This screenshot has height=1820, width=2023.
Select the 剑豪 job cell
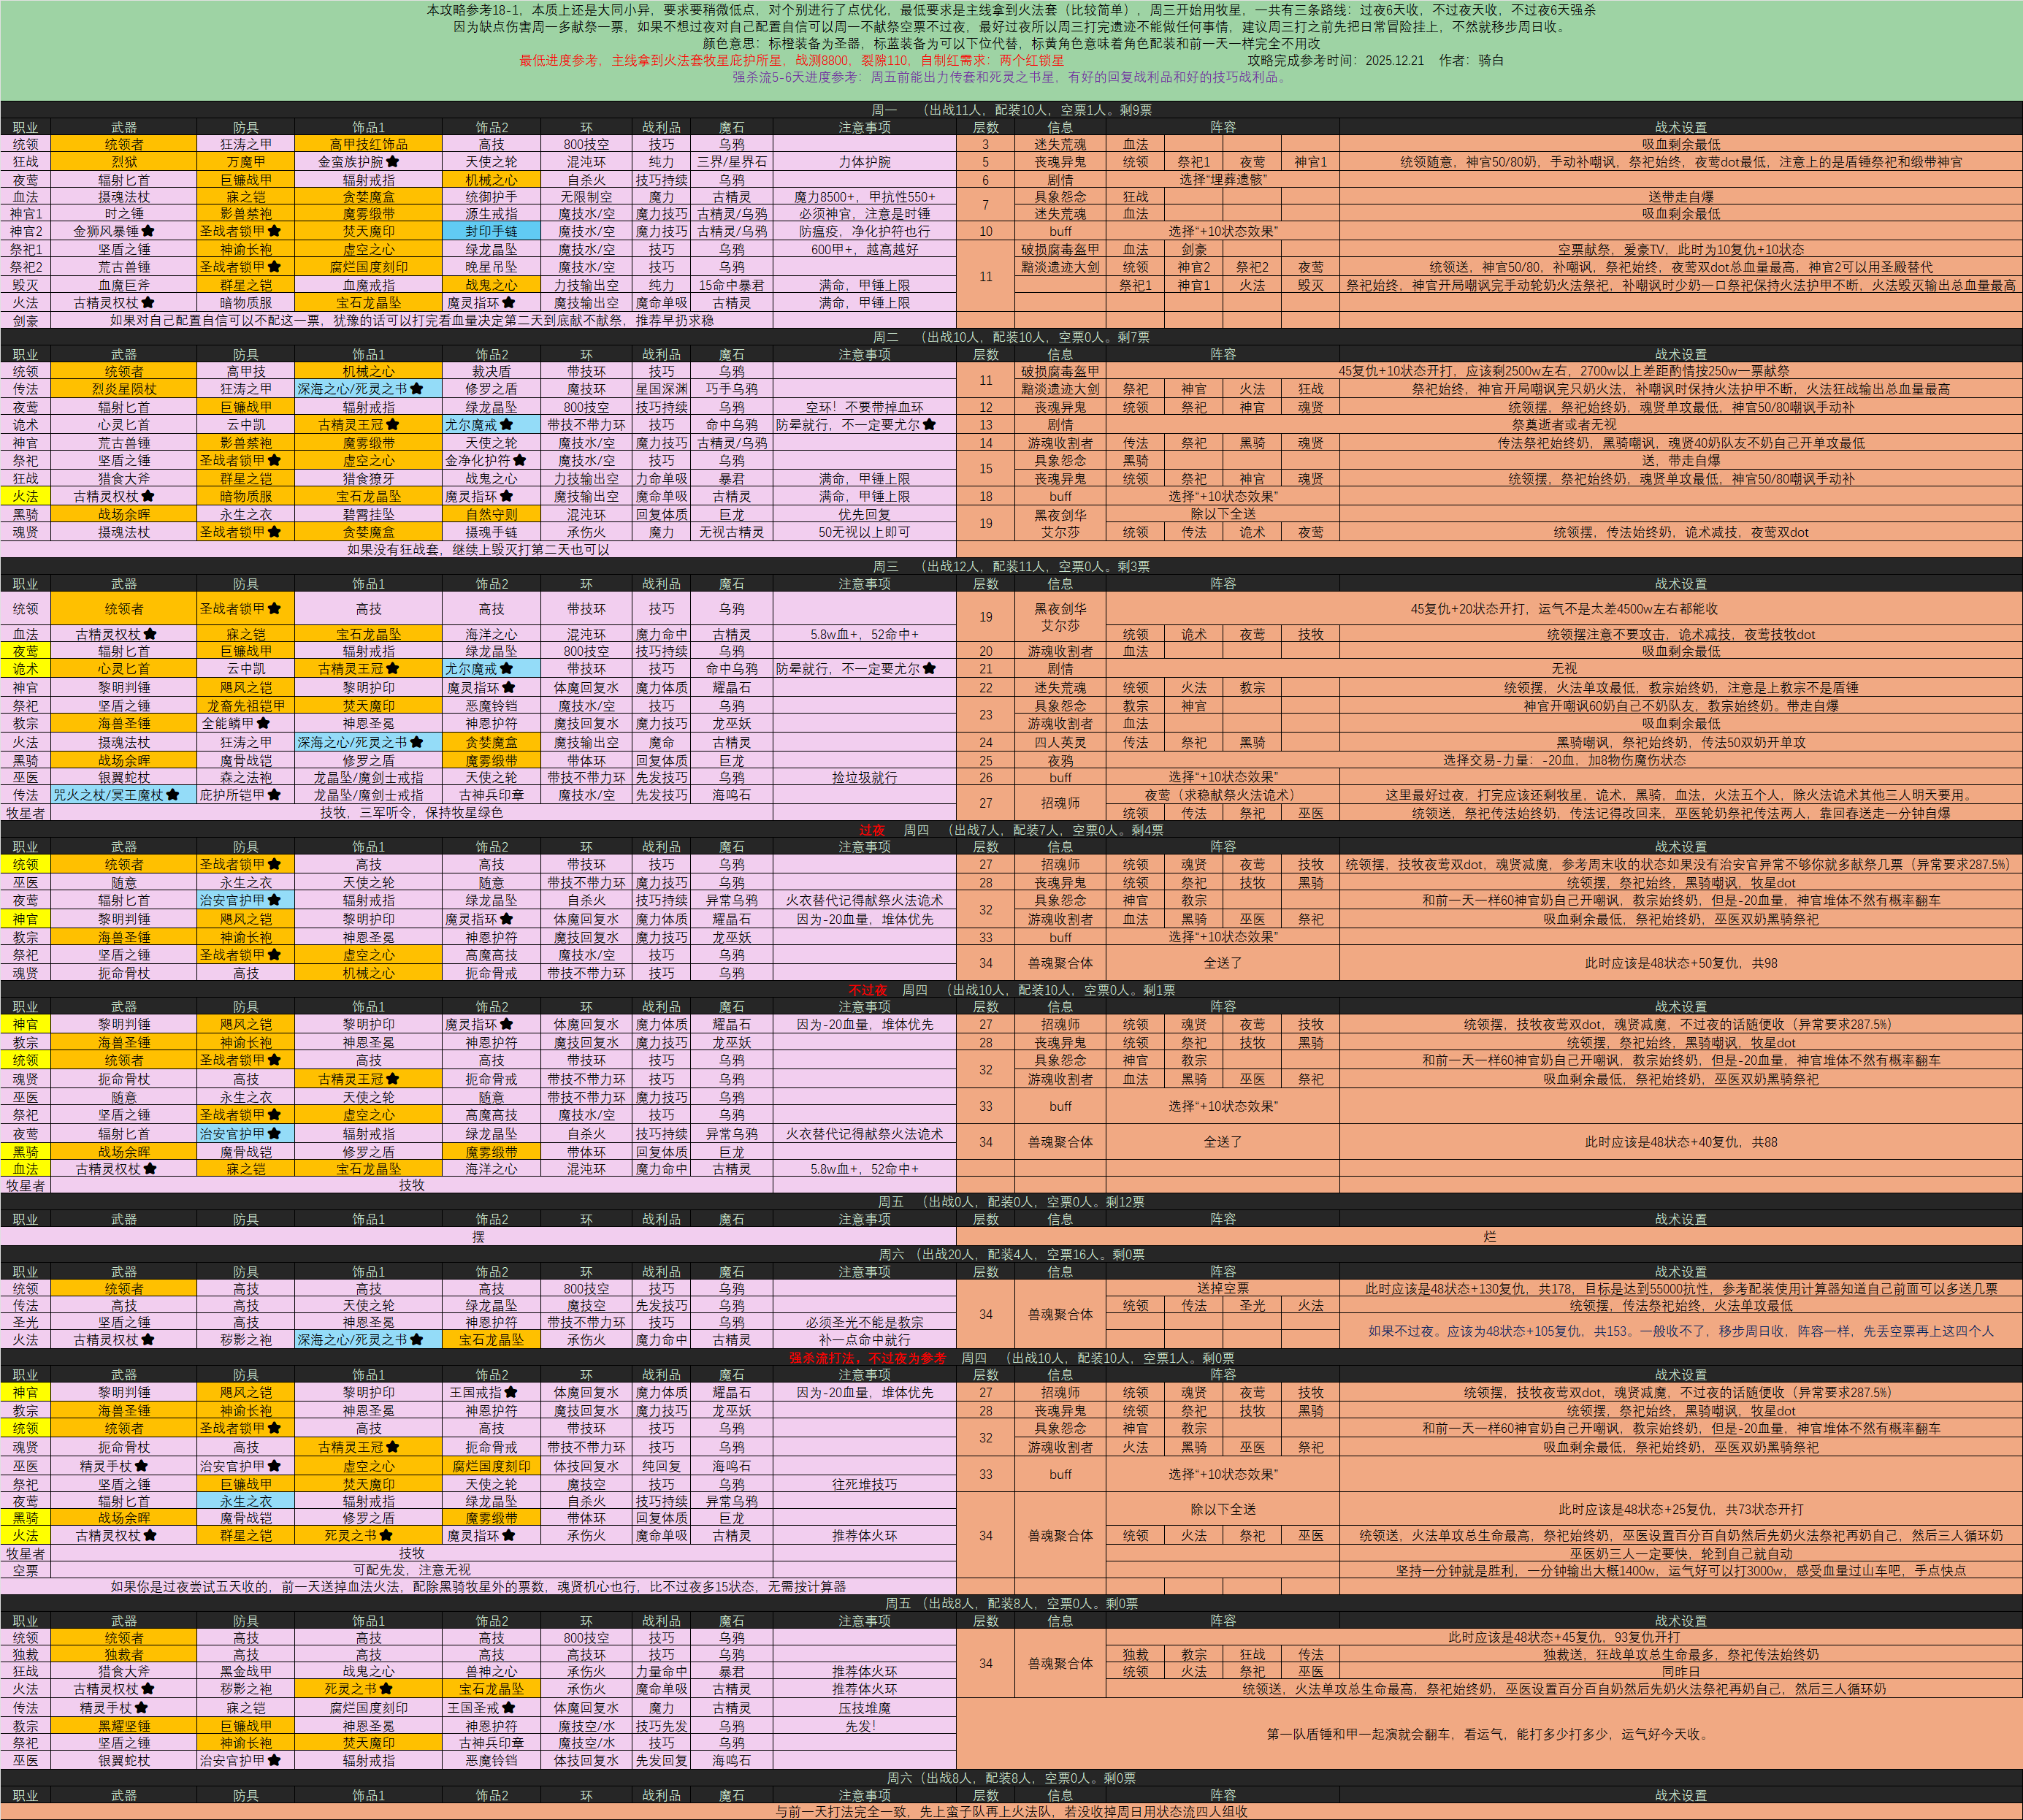click(x=26, y=321)
